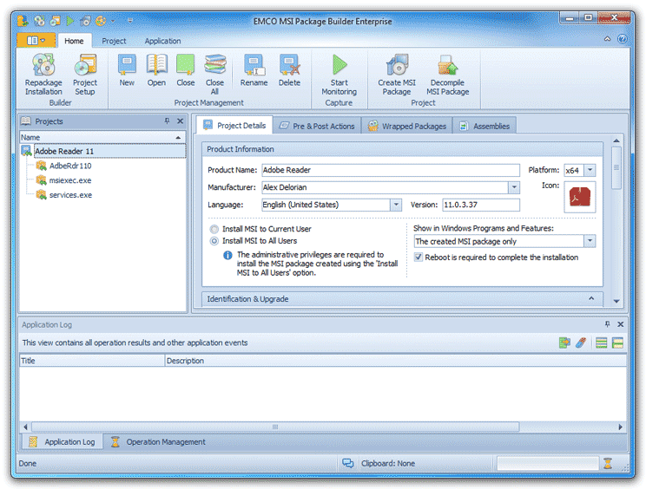Click the Rename project icon
Image resolution: width=646 pixels, height=489 pixels.
tap(254, 65)
